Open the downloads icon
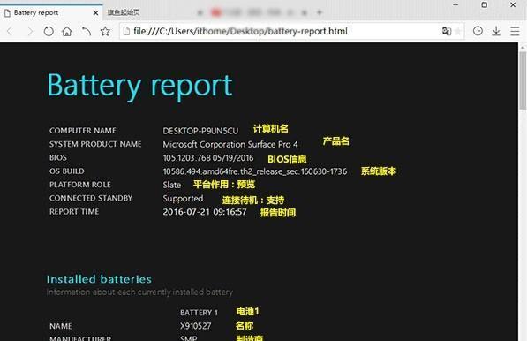Image resolution: width=527 pixels, height=341 pixels. point(496,31)
